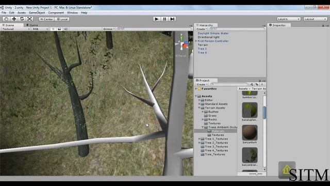Open the Edit menu
Image resolution: width=330 pixels, height=186 pixels.
(x=11, y=12)
